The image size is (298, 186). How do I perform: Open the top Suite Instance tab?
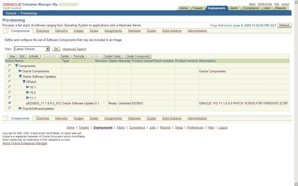click(172, 31)
